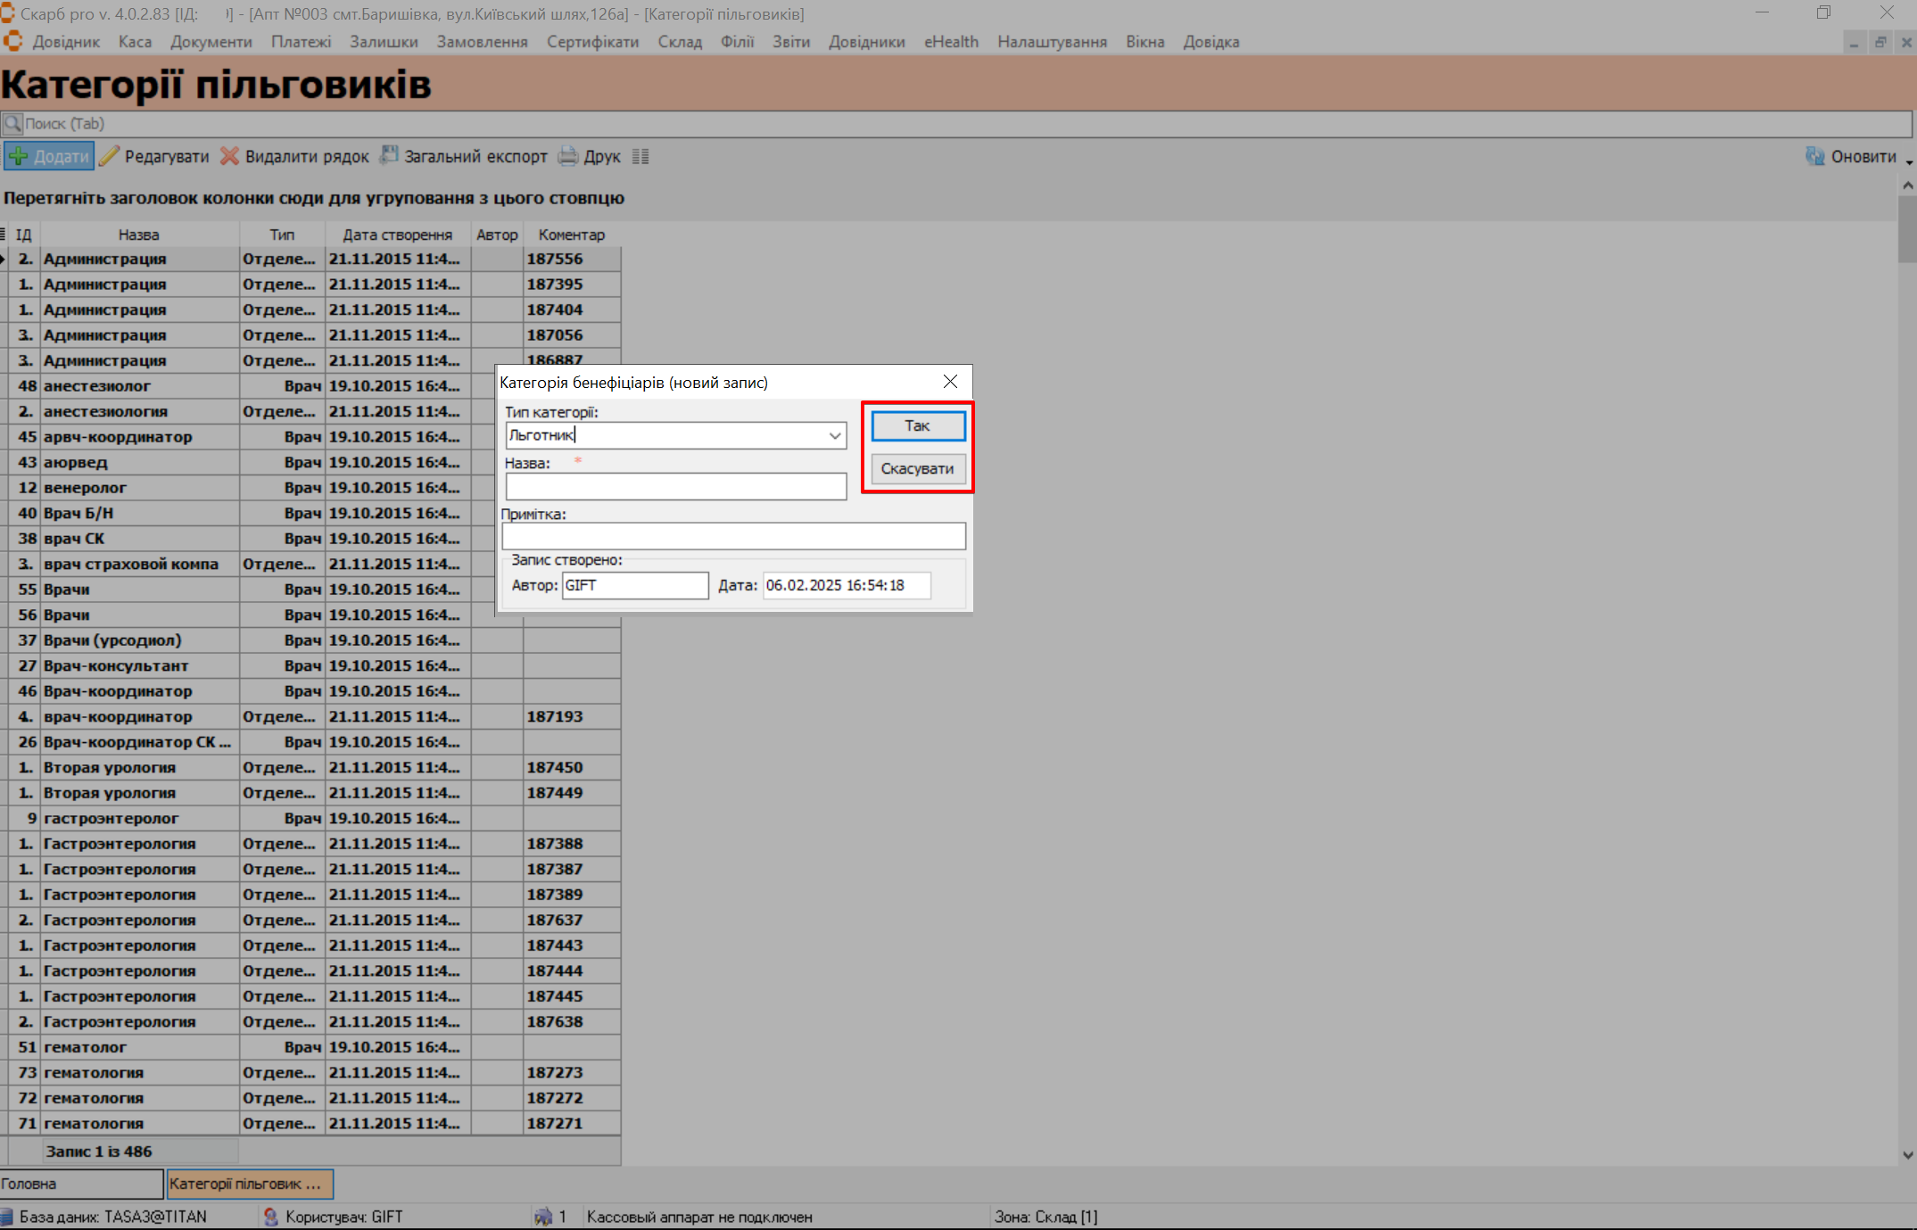The width and height of the screenshot is (1917, 1230).
Task: Click the green plus Додати icon
Action: [18, 157]
